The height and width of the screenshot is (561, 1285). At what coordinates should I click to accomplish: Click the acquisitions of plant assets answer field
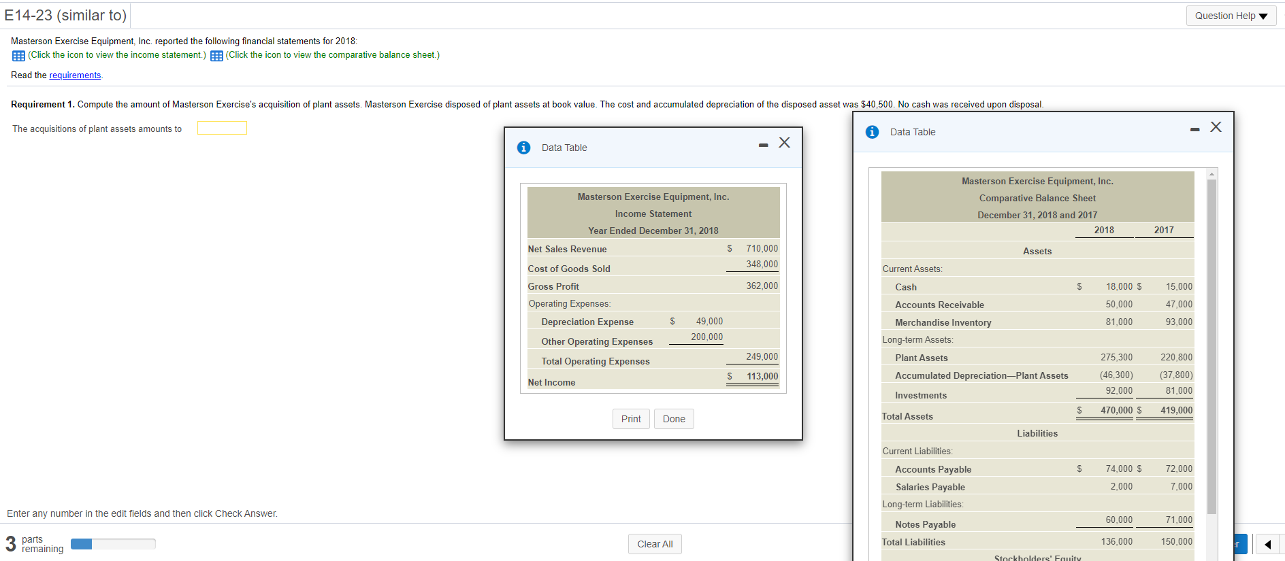pos(222,128)
